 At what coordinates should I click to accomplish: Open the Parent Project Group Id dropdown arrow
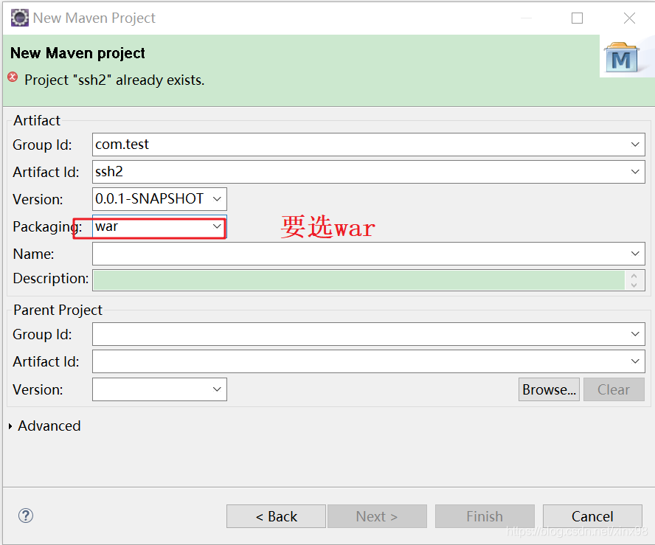635,333
